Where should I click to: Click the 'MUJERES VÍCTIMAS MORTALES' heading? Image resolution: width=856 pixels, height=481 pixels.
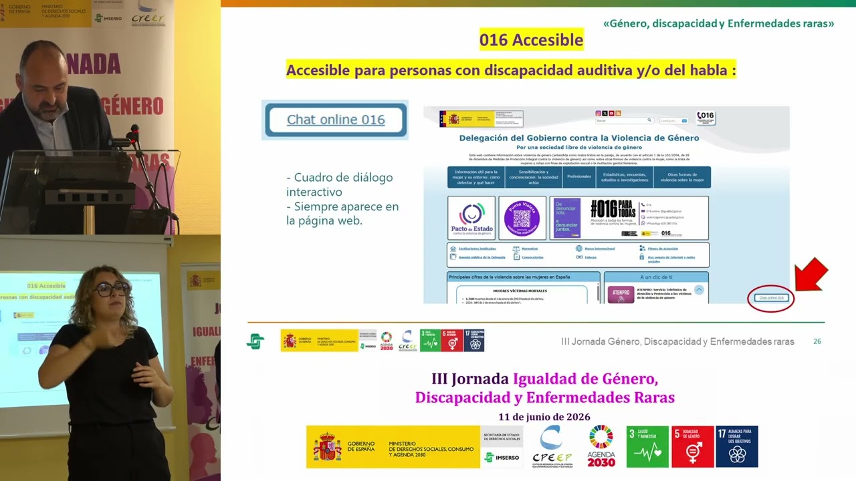pyautogui.click(x=520, y=291)
